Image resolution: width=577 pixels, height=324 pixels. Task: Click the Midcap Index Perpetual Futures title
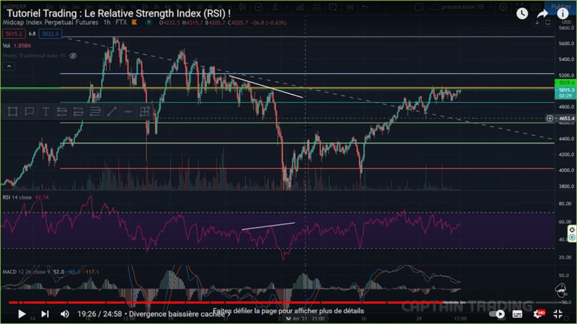[x=50, y=22]
